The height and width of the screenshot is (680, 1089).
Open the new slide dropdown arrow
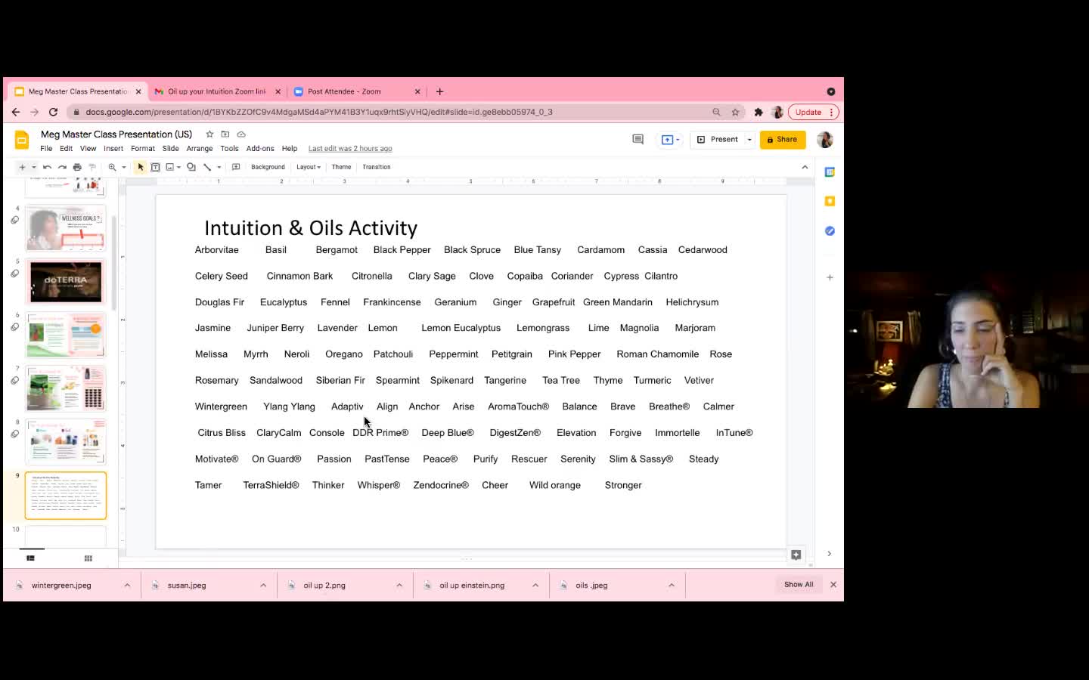pos(33,167)
